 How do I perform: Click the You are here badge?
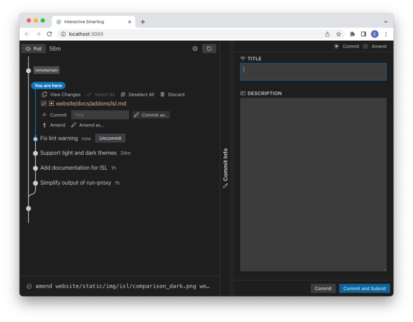click(48, 86)
